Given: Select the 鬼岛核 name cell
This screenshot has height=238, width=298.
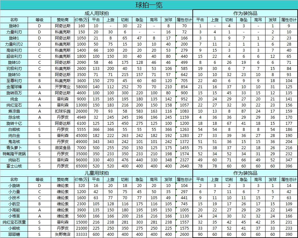Looking at the screenshot, I should point(14,141).
